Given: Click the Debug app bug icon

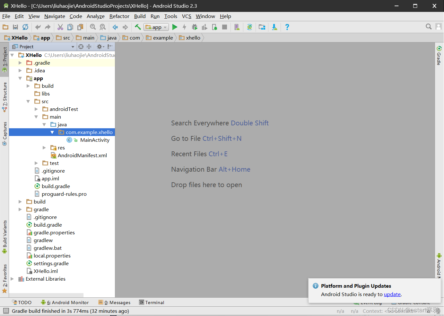Looking at the screenshot, I should (x=195, y=27).
